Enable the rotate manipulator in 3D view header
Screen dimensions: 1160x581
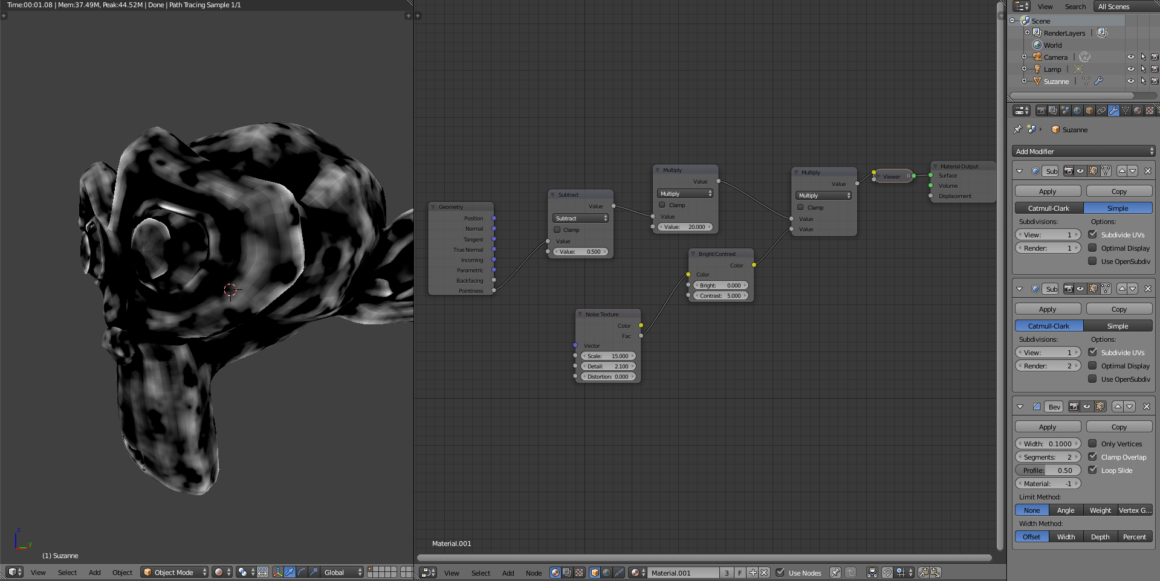(302, 572)
